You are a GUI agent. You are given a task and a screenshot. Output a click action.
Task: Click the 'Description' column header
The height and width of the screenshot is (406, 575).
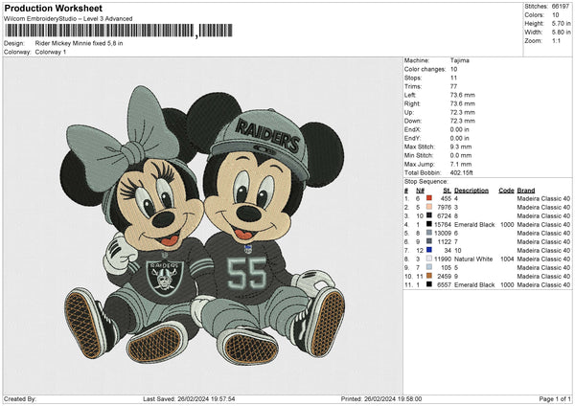[471, 191]
